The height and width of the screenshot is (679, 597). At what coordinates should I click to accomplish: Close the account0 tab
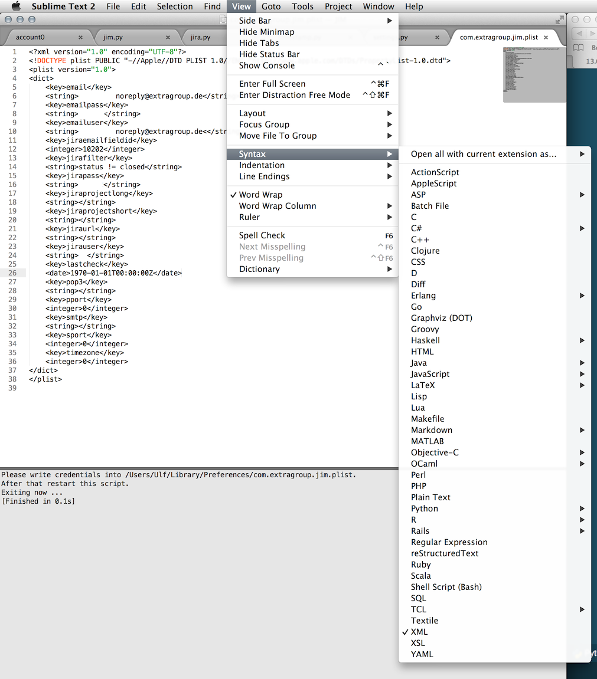[x=80, y=37]
